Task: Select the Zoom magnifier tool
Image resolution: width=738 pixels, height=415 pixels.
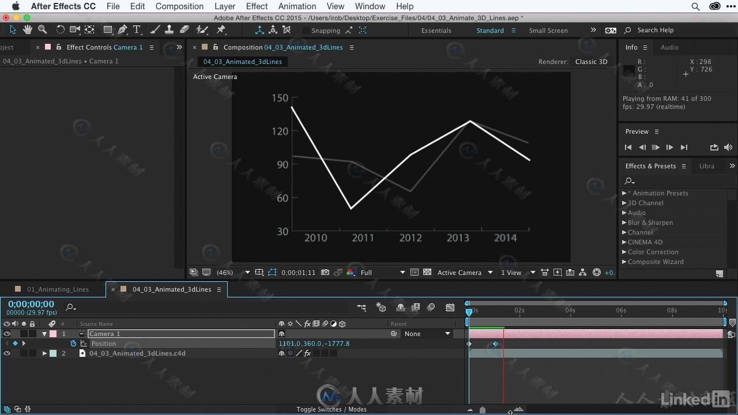Action: click(43, 29)
